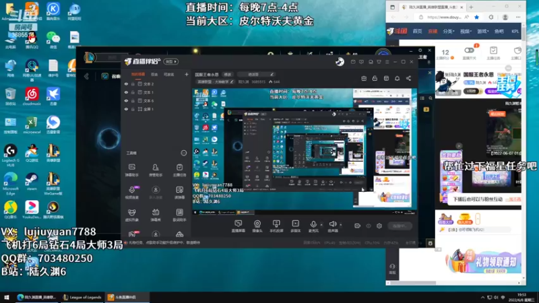
Task: Open the 歌词助手 tool
Action: pyautogui.click(x=179, y=215)
